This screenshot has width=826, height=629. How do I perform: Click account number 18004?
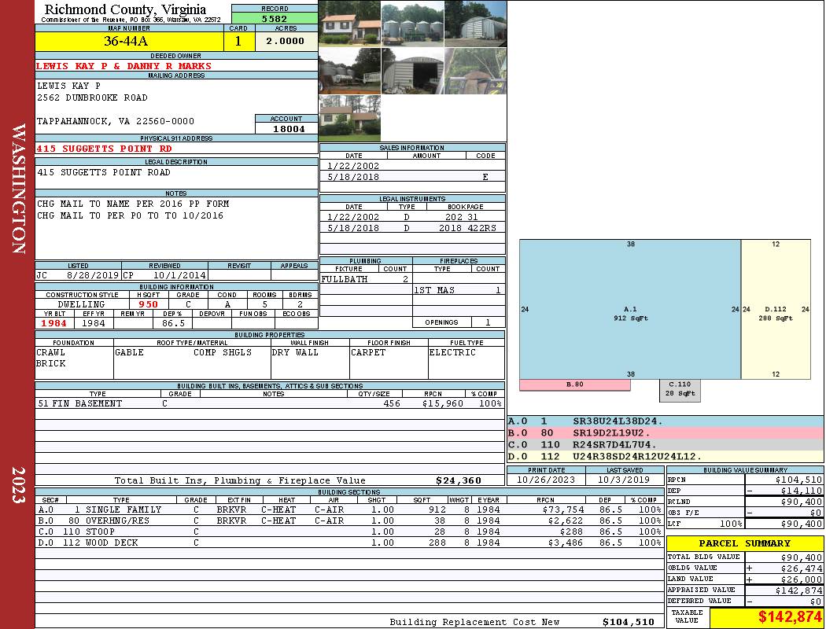click(x=286, y=128)
